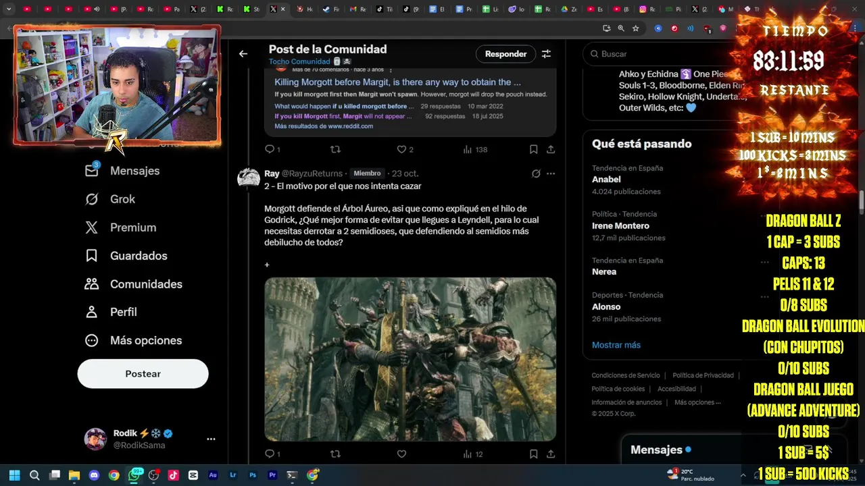Viewport: 865px width, 486px height.
Task: Repost the post showing 2 likes
Action: click(335, 149)
